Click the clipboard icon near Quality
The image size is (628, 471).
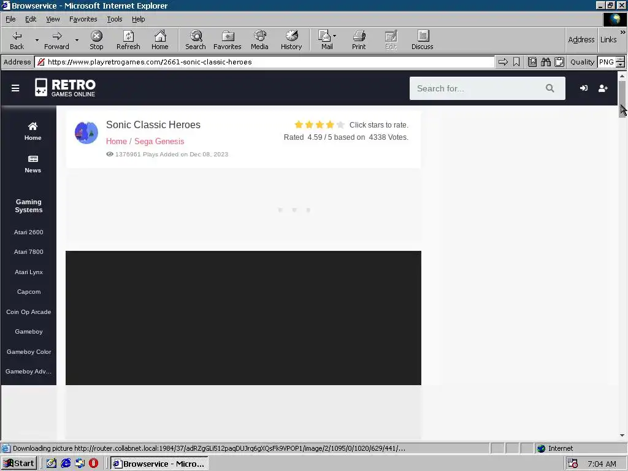pyautogui.click(x=559, y=62)
